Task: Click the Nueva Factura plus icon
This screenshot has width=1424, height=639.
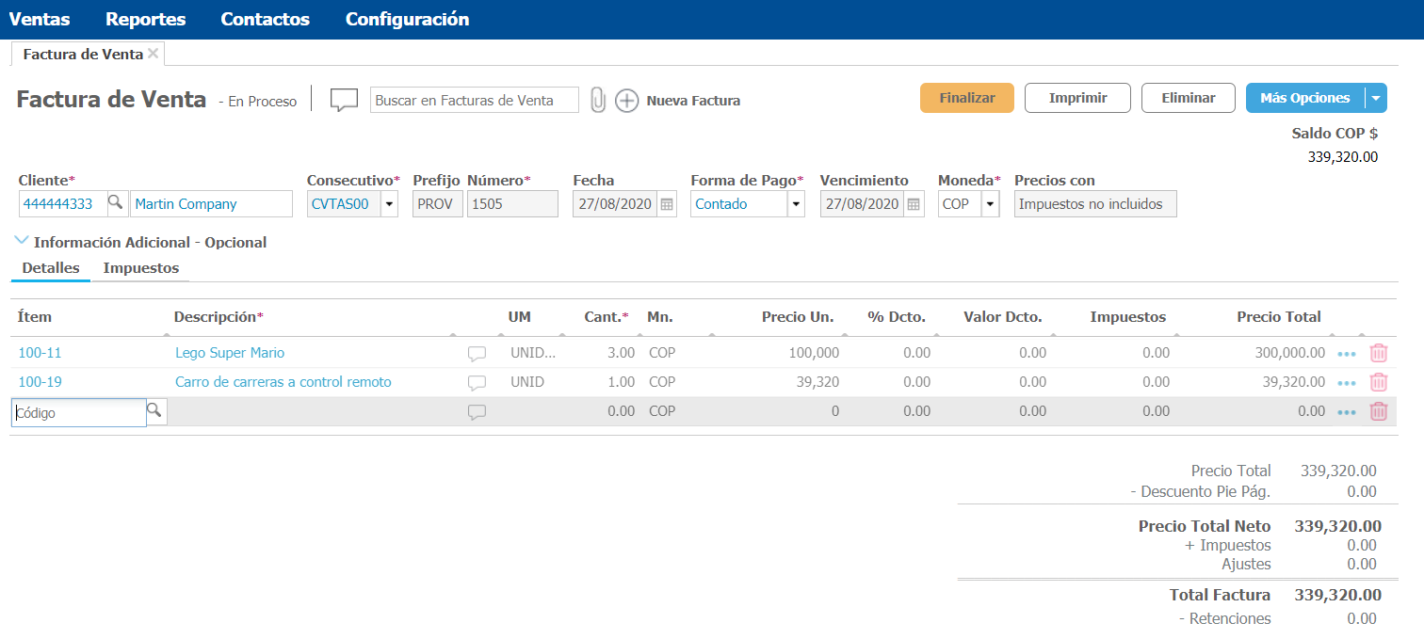Action: [627, 101]
